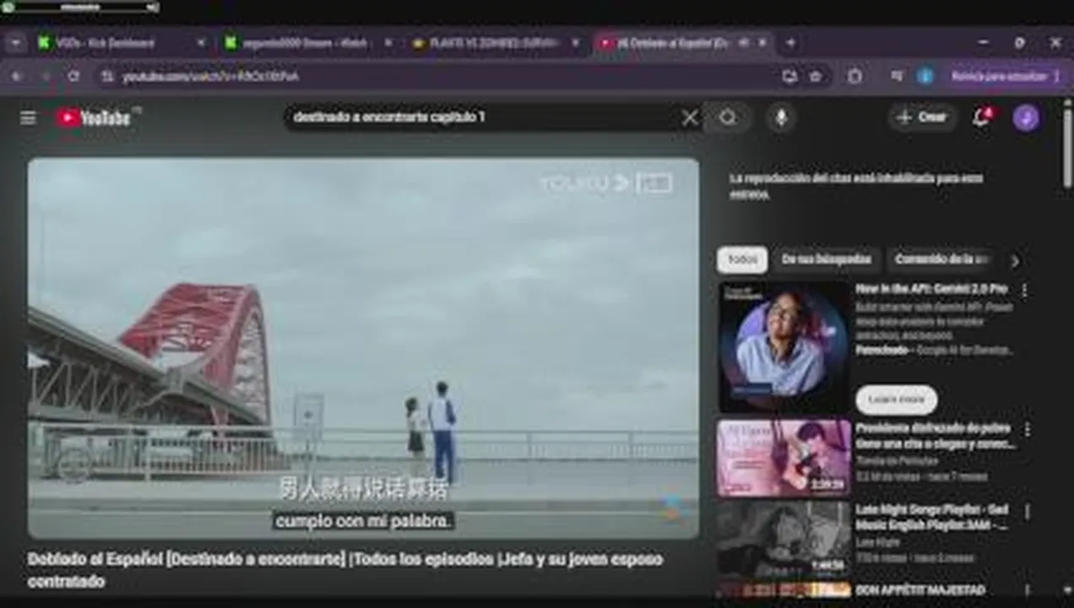Start voice search with microphone
The image size is (1074, 608).
tap(781, 117)
